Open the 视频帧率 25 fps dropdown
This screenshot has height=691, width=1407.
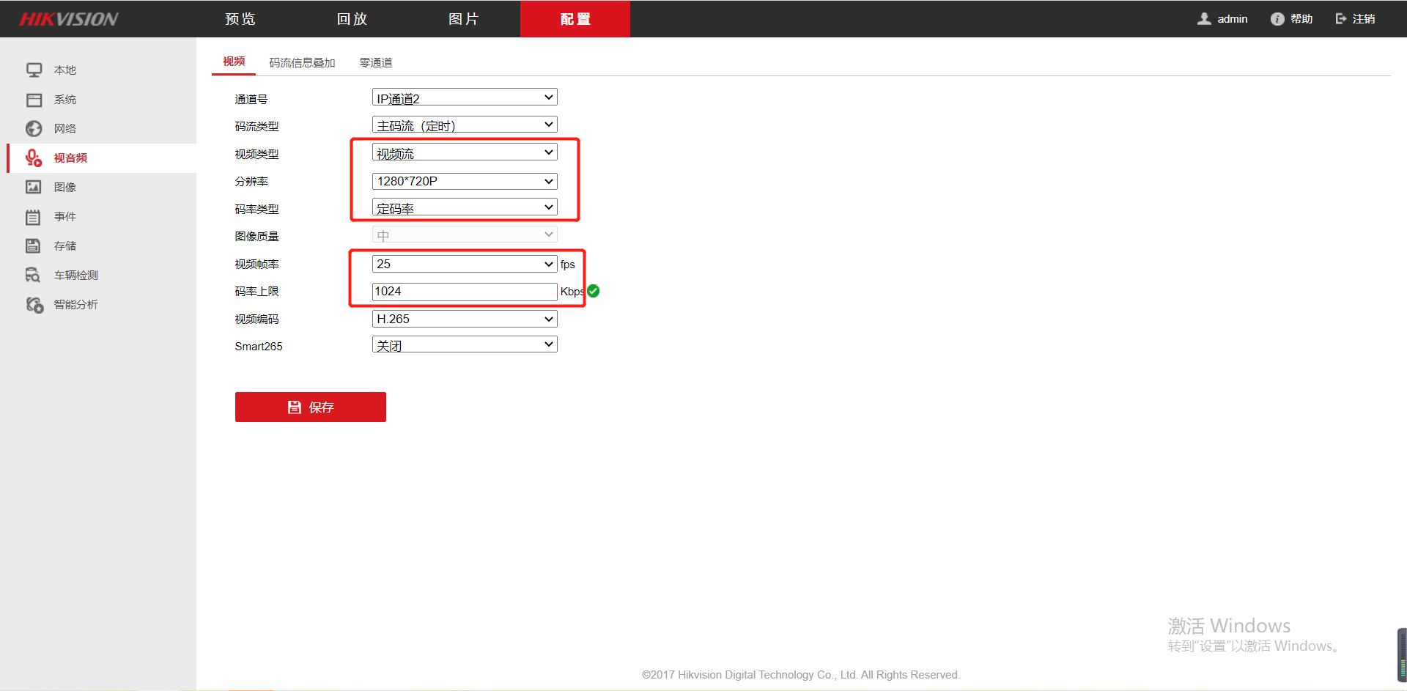(465, 264)
